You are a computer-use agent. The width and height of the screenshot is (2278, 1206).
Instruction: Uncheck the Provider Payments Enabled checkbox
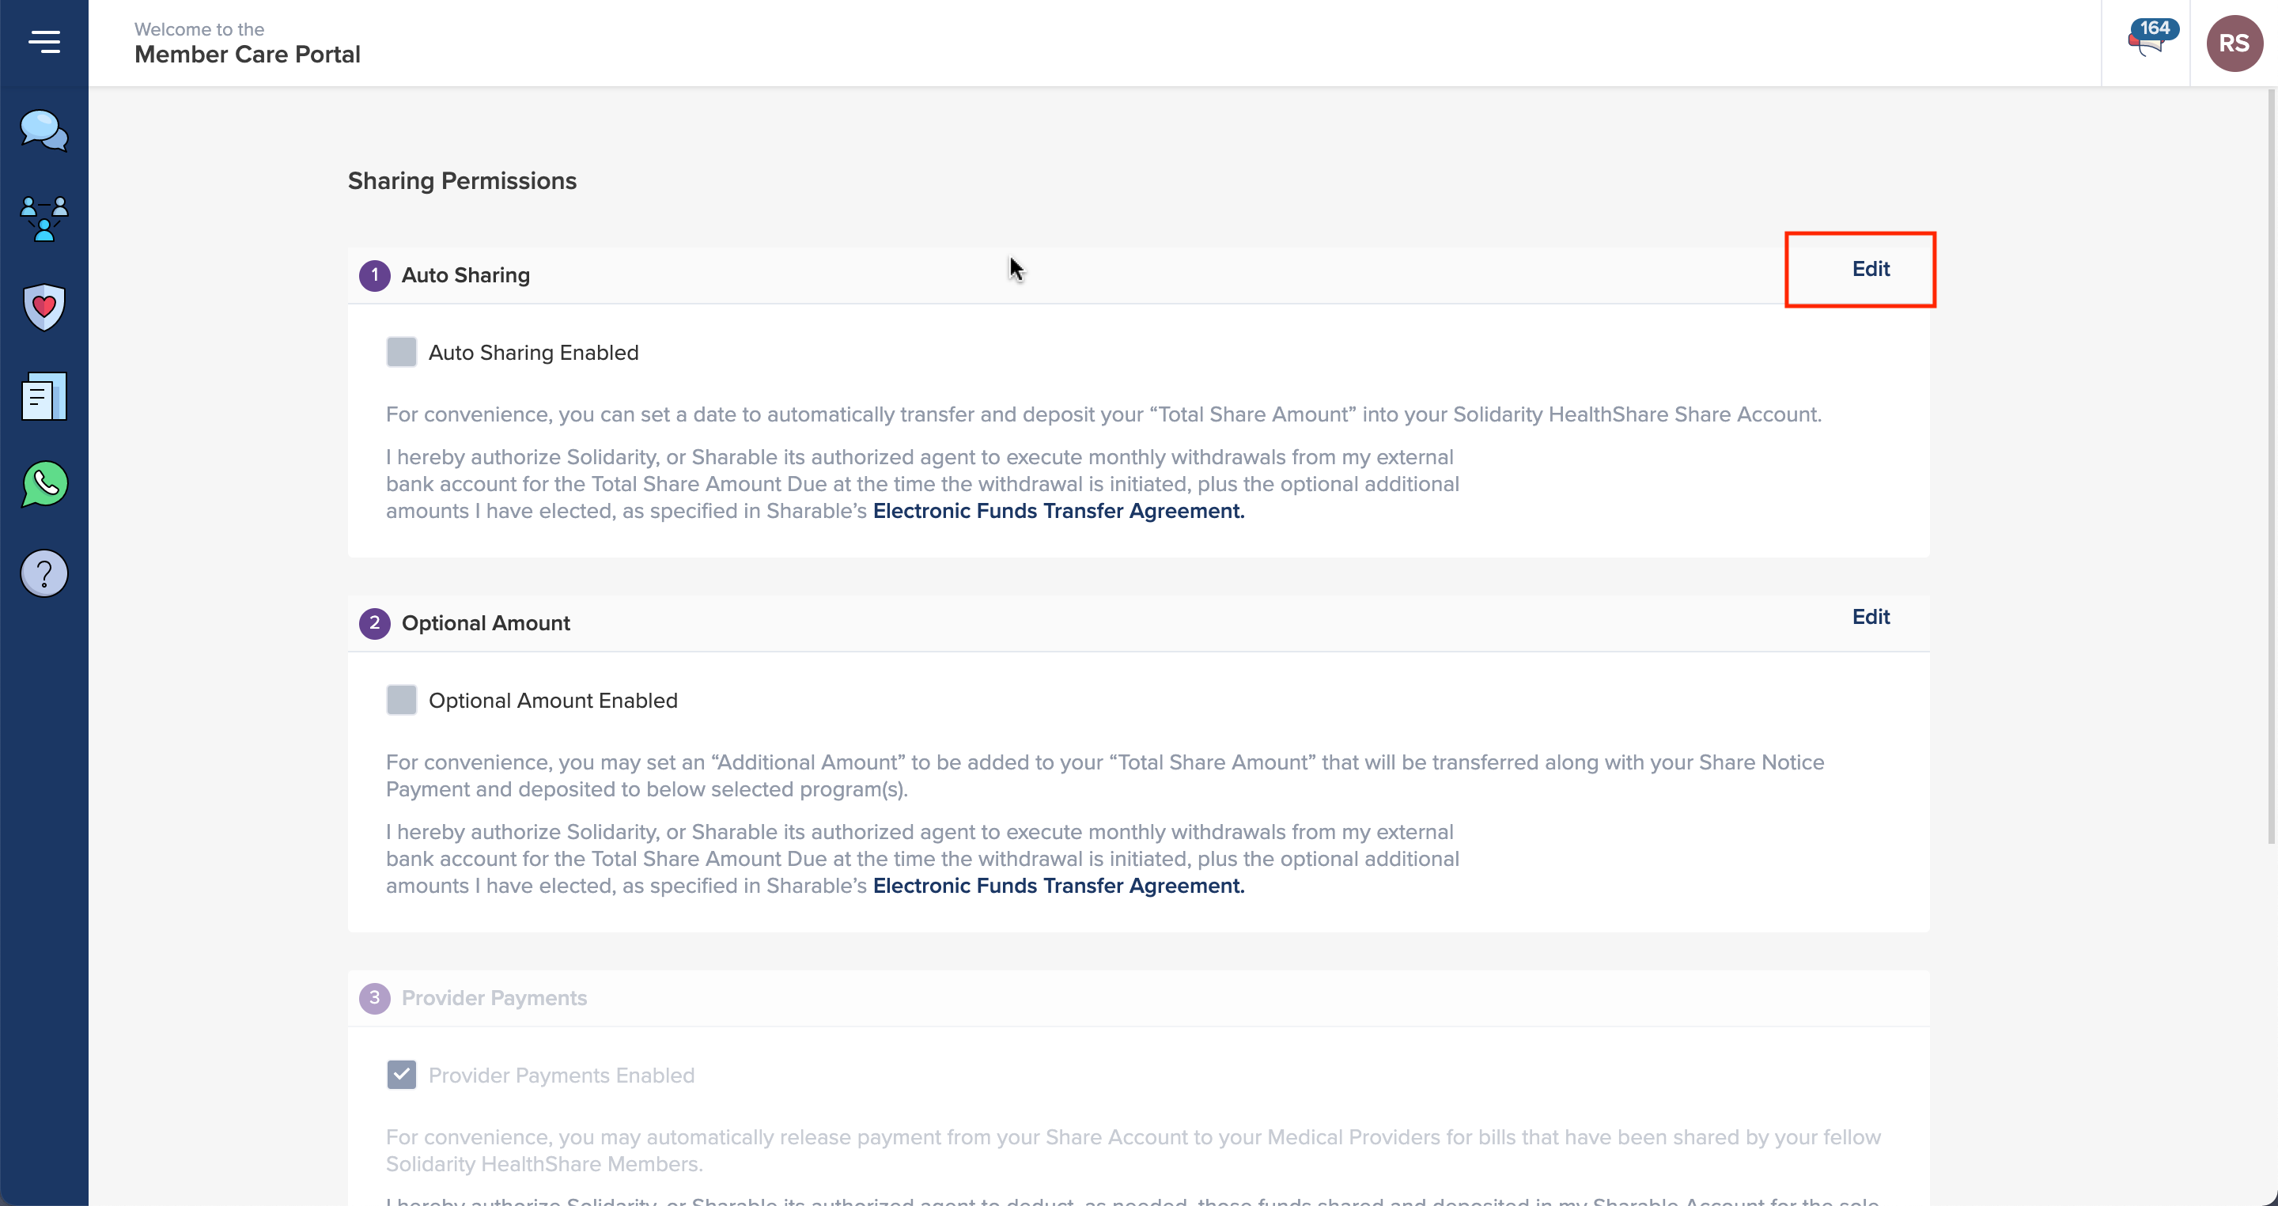pyautogui.click(x=402, y=1076)
